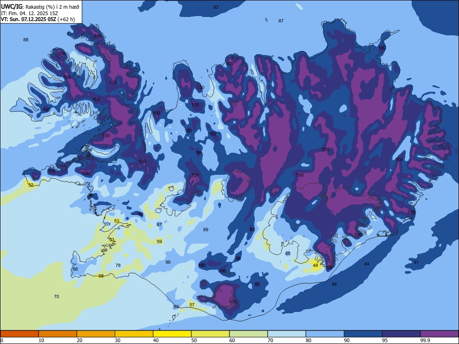The image size is (459, 344).
Task: Click the legend tick label 20
Action: pyautogui.click(x=79, y=340)
